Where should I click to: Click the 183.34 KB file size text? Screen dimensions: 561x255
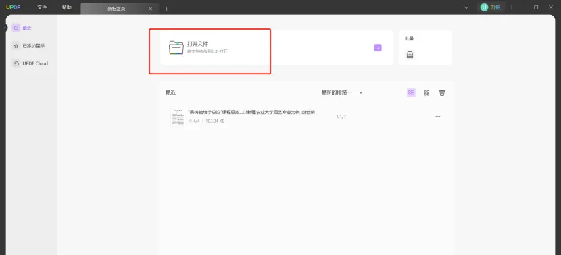point(215,121)
